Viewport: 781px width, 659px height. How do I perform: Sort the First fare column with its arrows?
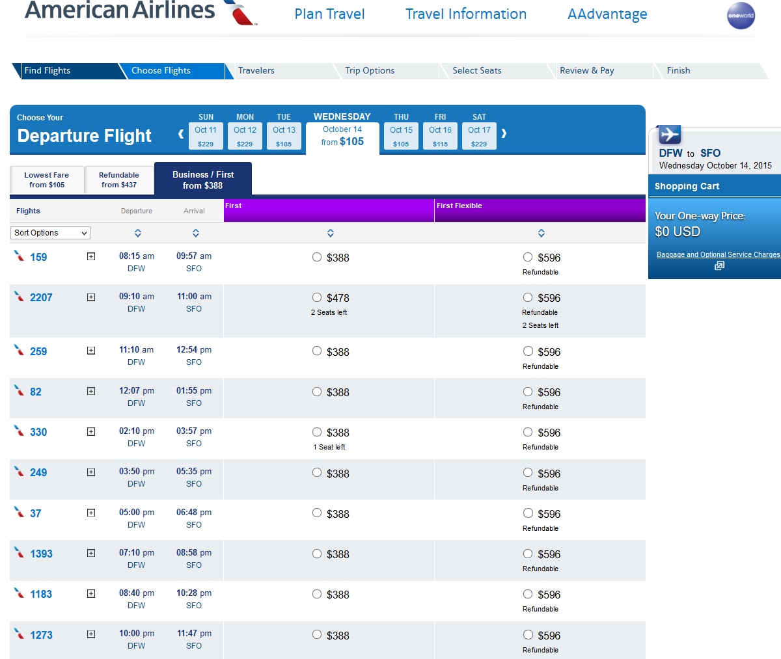pyautogui.click(x=330, y=232)
